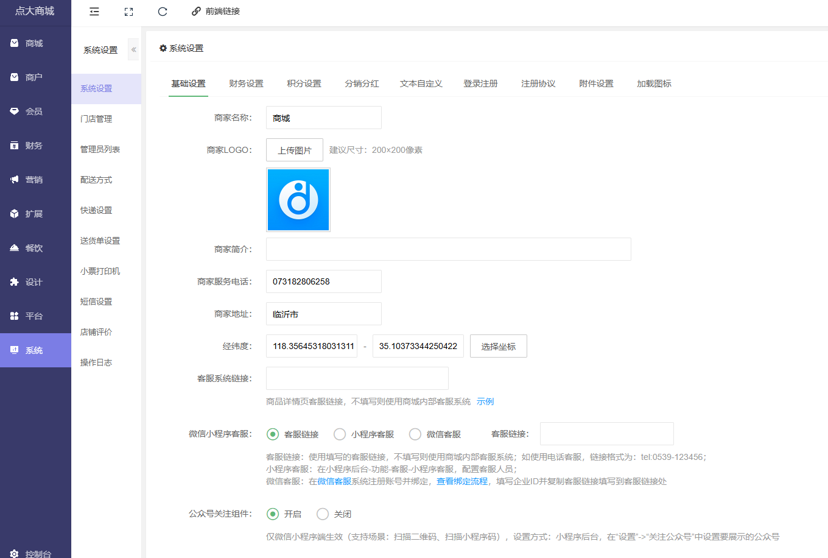Click the chain link icon for 前端链接
The image size is (828, 558).
[196, 12]
